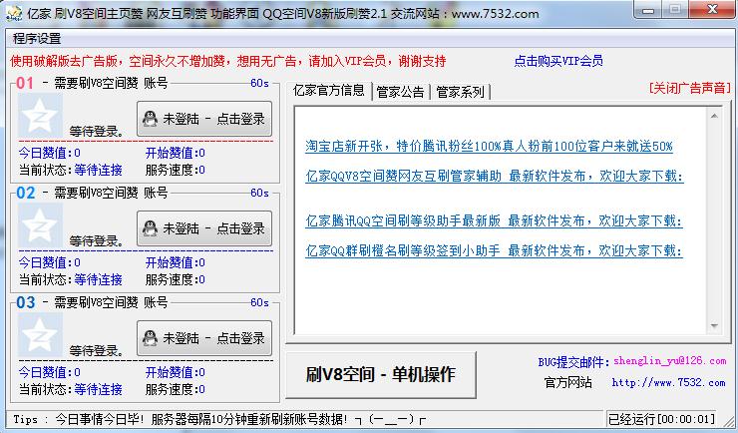This screenshot has width=738, height=433.
Task: Log in account 03 with 未登陆 button
Action: point(204,338)
